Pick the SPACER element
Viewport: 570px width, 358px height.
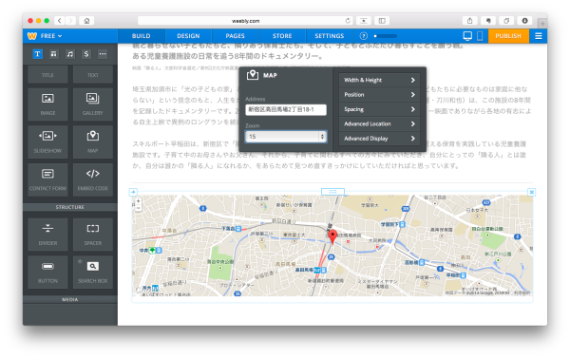click(x=93, y=235)
